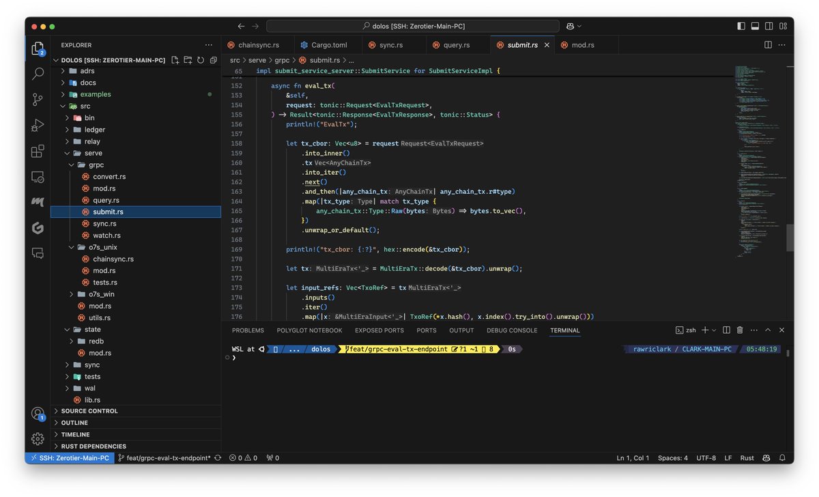Image resolution: width=819 pixels, height=497 pixels.
Task: Open lib.rs in the file tree
Action: [x=136, y=399]
